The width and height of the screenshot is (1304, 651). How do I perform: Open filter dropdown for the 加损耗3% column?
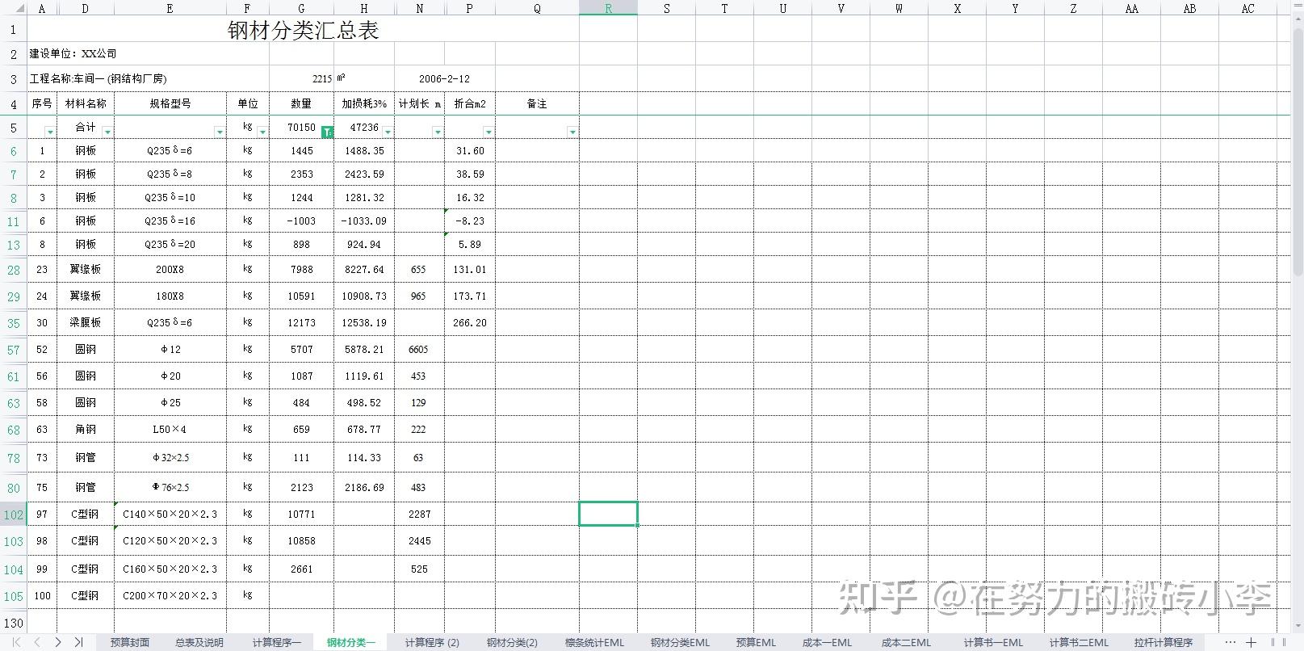tap(388, 132)
